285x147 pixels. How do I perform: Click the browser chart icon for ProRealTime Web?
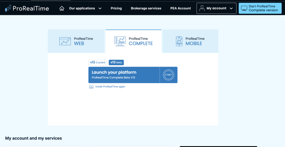pos(65,41)
